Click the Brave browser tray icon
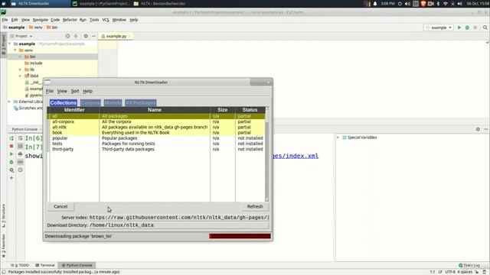Viewport: 490px width, 275px height. [423, 4]
